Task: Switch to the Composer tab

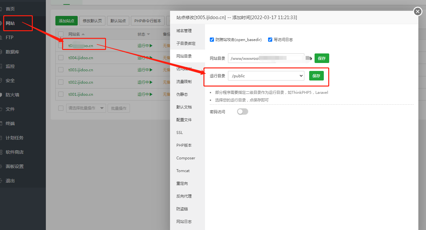Action: click(188, 158)
